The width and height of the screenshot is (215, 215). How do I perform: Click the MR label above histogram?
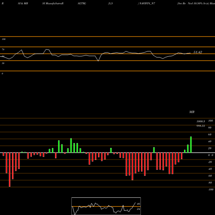point(192,112)
